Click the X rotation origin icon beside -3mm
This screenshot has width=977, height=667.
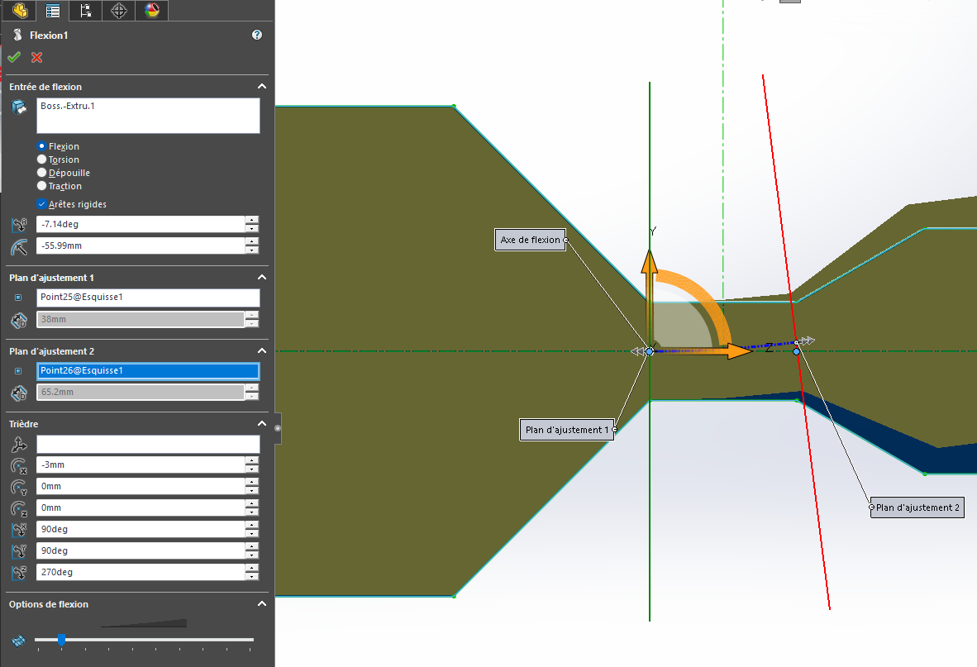(19, 466)
